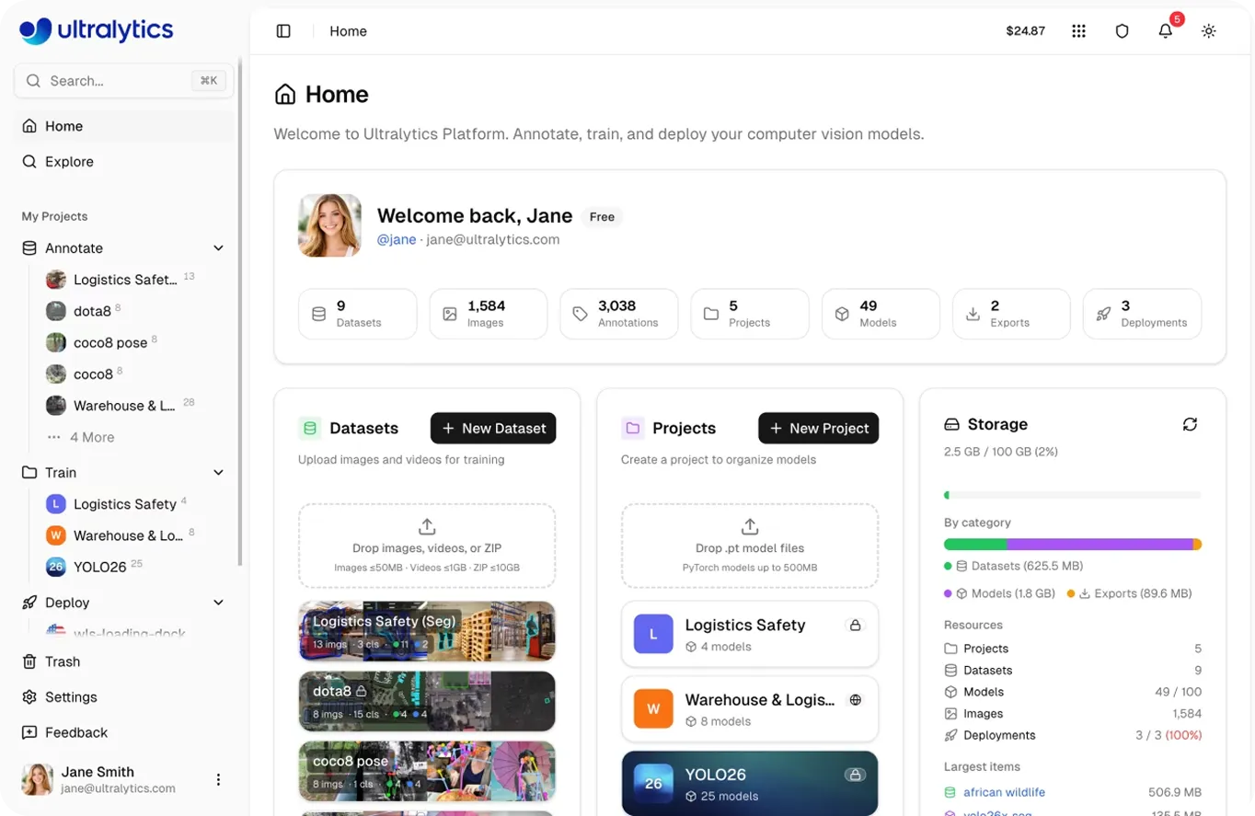
Task: Click the 3 Deployments stat card
Action: 1142,314
